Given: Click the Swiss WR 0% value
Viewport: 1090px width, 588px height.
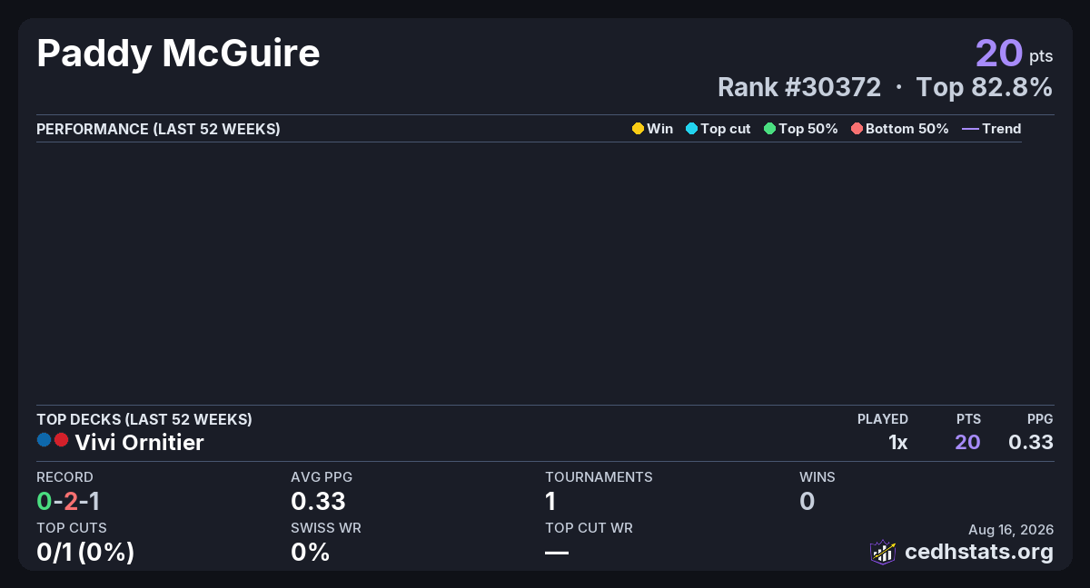Looking at the screenshot, I should [310, 552].
